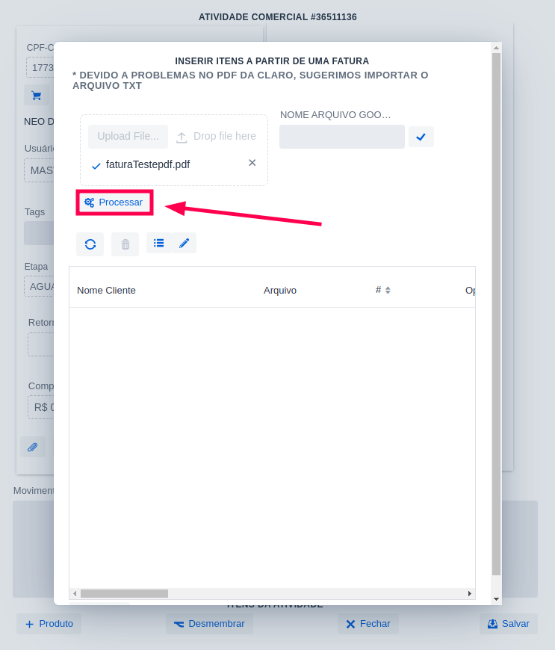This screenshot has width=555, height=650.
Task: Click the list view icon
Action: tap(158, 243)
